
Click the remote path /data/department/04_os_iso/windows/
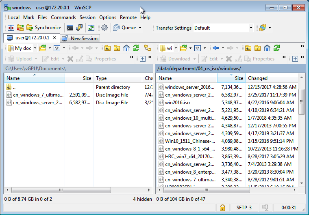pyautogui.click(x=199, y=69)
